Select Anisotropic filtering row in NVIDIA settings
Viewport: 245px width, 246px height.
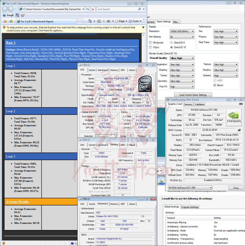[205, 222]
